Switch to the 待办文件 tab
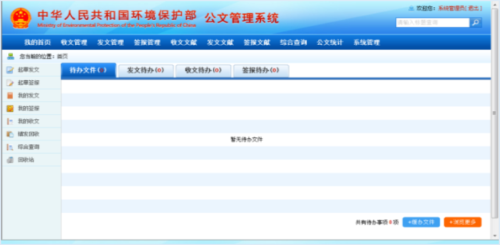This screenshot has width=500, height=245. (88, 70)
